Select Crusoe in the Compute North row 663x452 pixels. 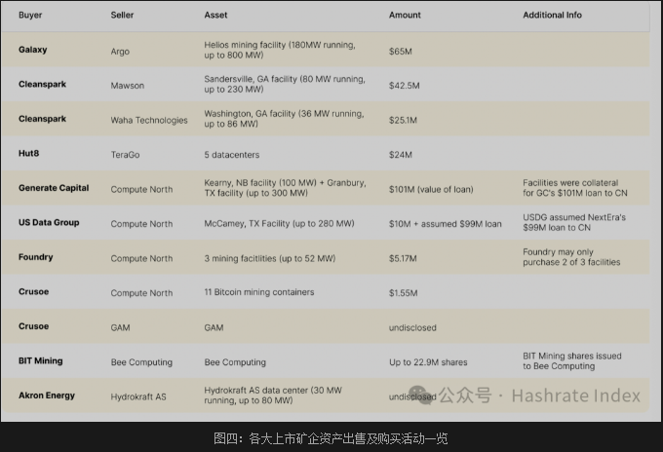tap(33, 292)
